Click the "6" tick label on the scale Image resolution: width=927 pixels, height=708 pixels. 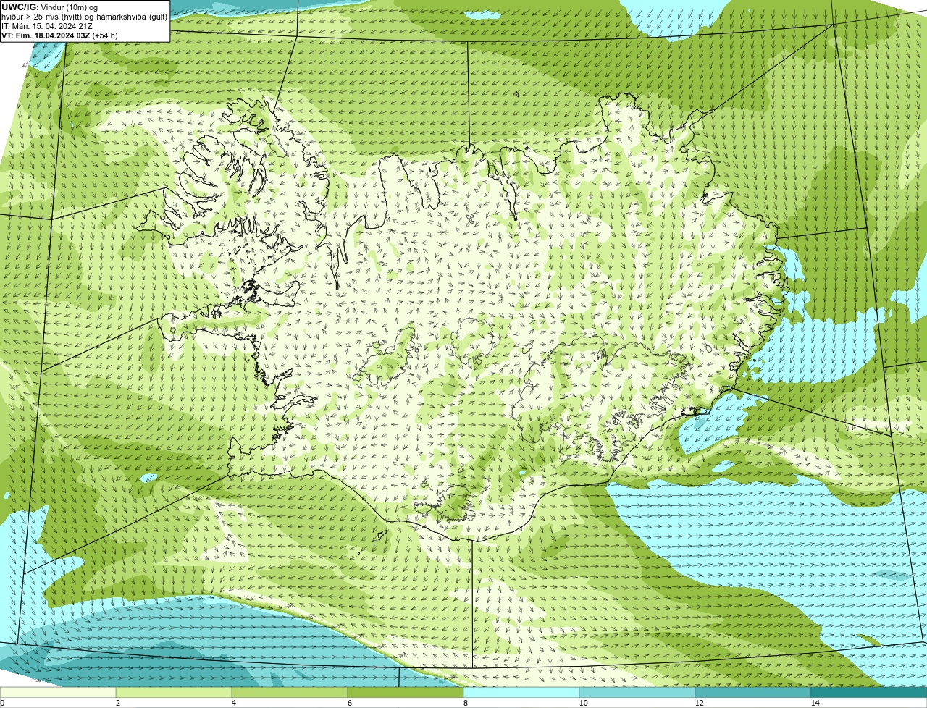point(349,703)
